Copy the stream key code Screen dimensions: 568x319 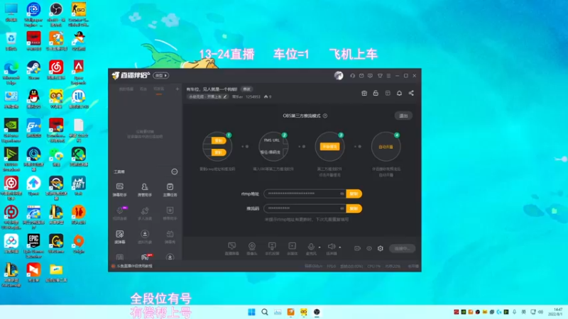354,208
